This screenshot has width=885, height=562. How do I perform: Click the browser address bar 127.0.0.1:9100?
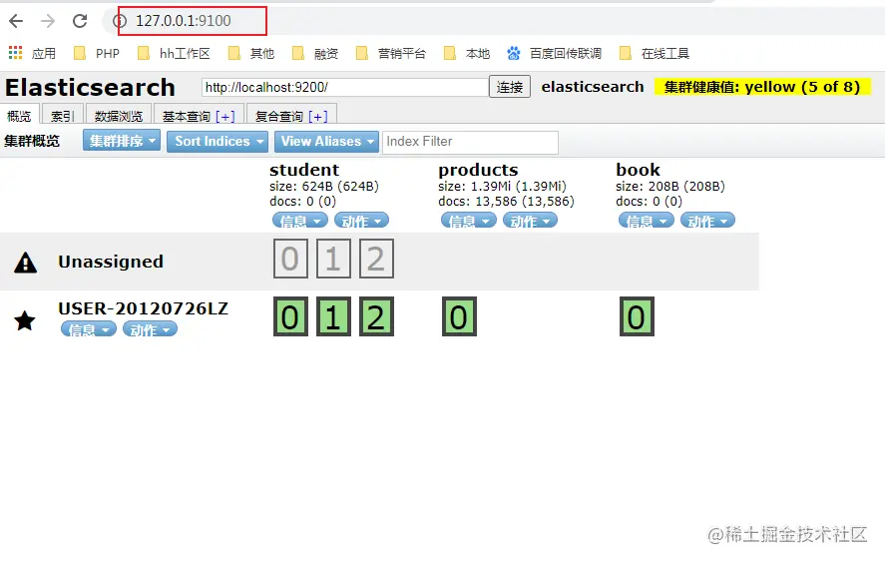(x=184, y=21)
